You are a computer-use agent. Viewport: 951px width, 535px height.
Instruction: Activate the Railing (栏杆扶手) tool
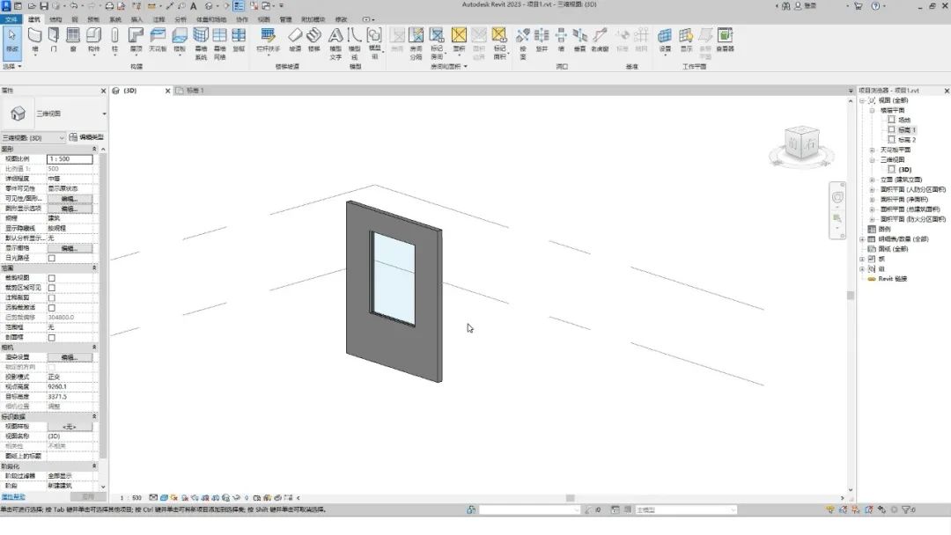point(268,40)
